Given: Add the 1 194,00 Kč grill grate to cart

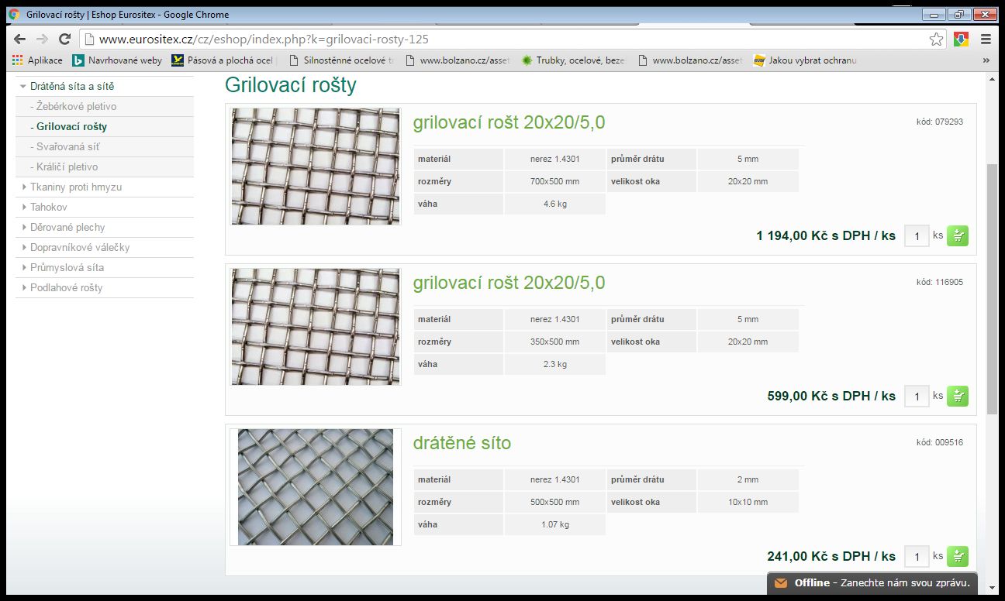Looking at the screenshot, I should coord(958,235).
